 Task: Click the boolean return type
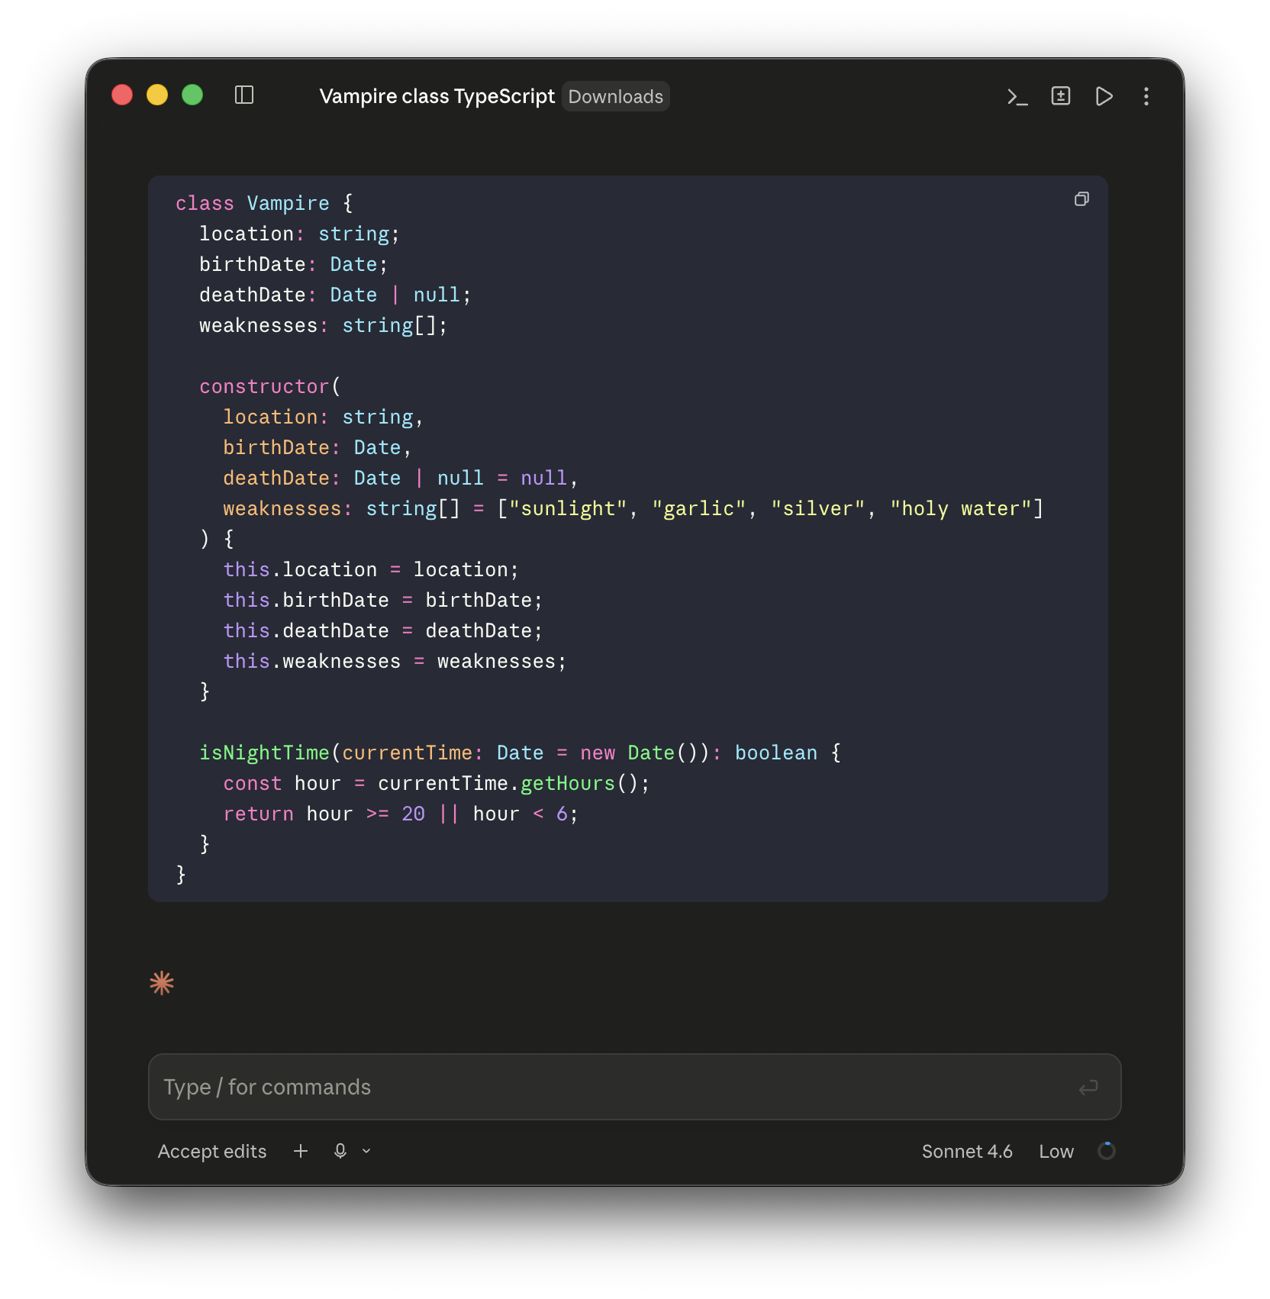coord(776,753)
